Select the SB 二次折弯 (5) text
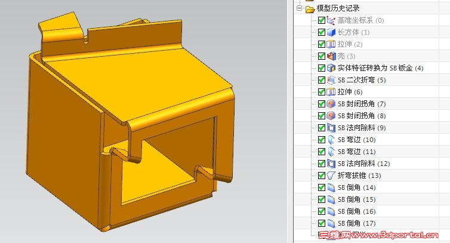This screenshot has height=243, width=450. point(362,80)
